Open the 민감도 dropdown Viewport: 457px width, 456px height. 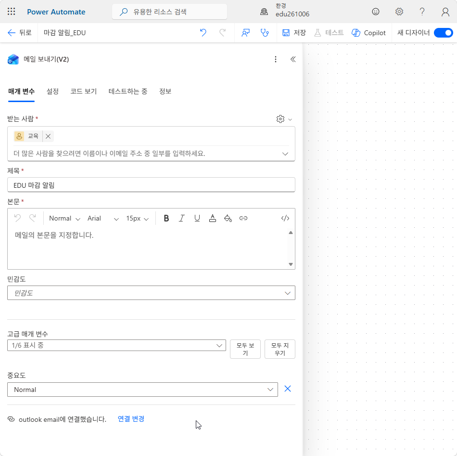[151, 293]
